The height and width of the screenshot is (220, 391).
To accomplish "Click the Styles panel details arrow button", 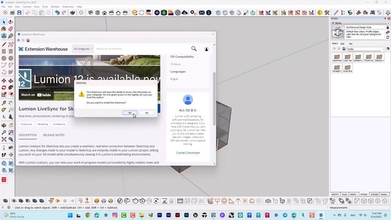I will 388,49.
